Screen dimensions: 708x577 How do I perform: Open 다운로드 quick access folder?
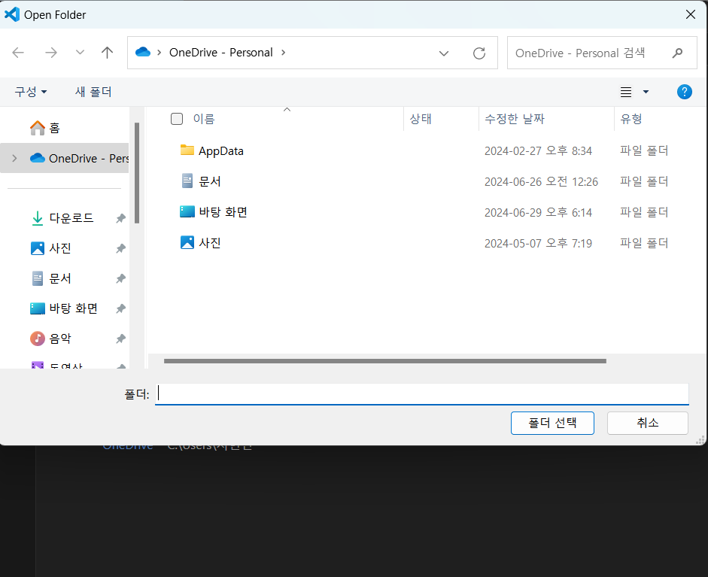(71, 218)
